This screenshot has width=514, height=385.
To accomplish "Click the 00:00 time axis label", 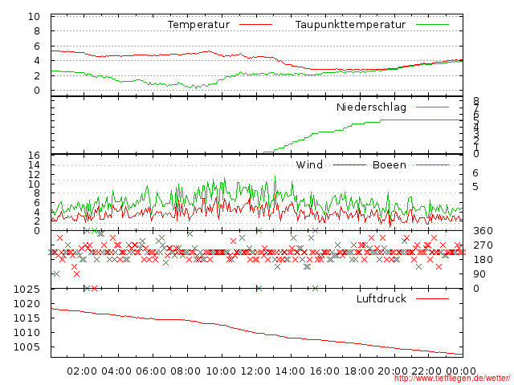I will click(x=461, y=371).
